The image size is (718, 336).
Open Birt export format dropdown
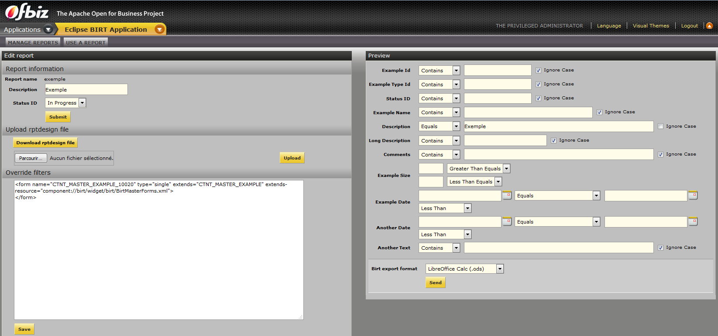click(464, 269)
